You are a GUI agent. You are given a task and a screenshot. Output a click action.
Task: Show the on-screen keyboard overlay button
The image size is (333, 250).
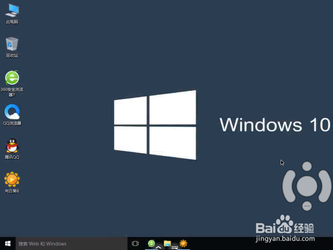(x=174, y=247)
